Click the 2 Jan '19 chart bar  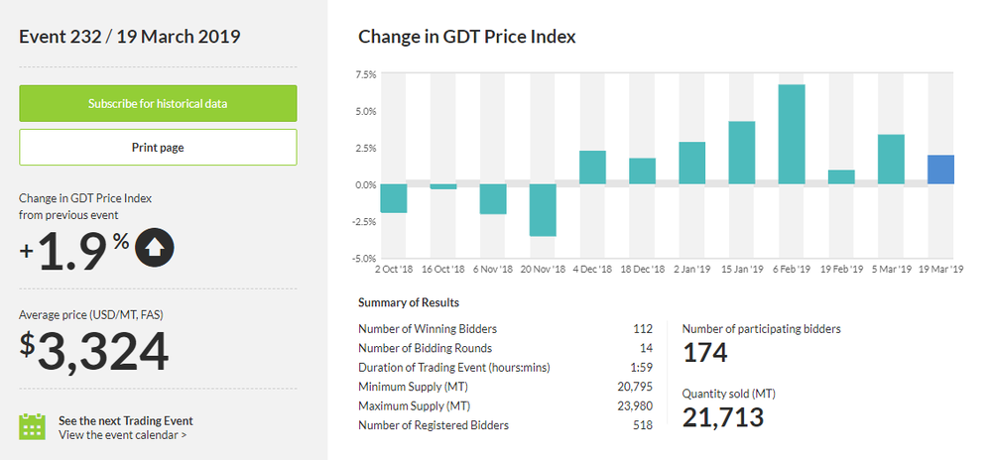tap(692, 164)
